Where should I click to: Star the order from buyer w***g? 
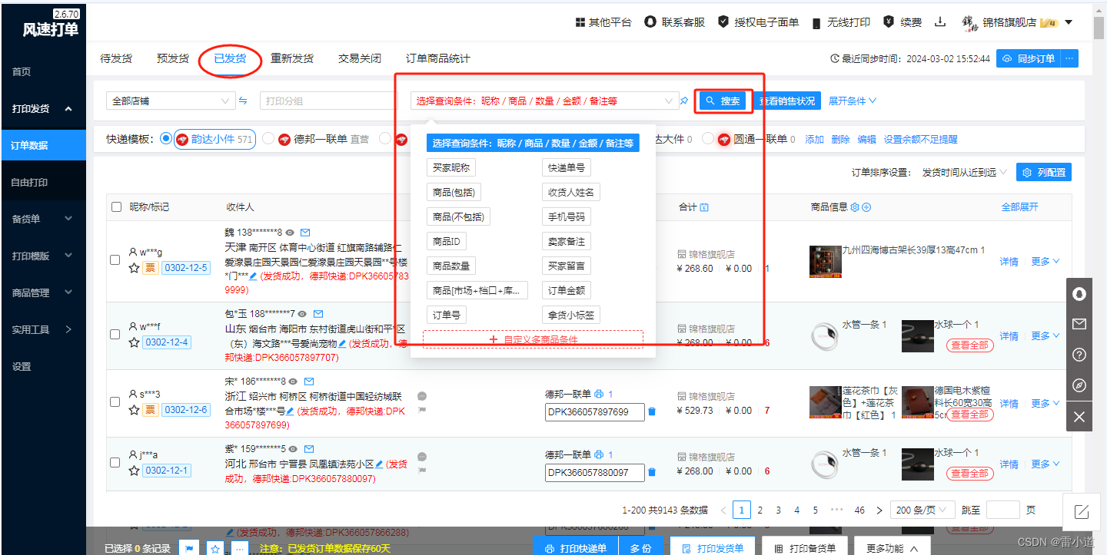[x=134, y=268]
